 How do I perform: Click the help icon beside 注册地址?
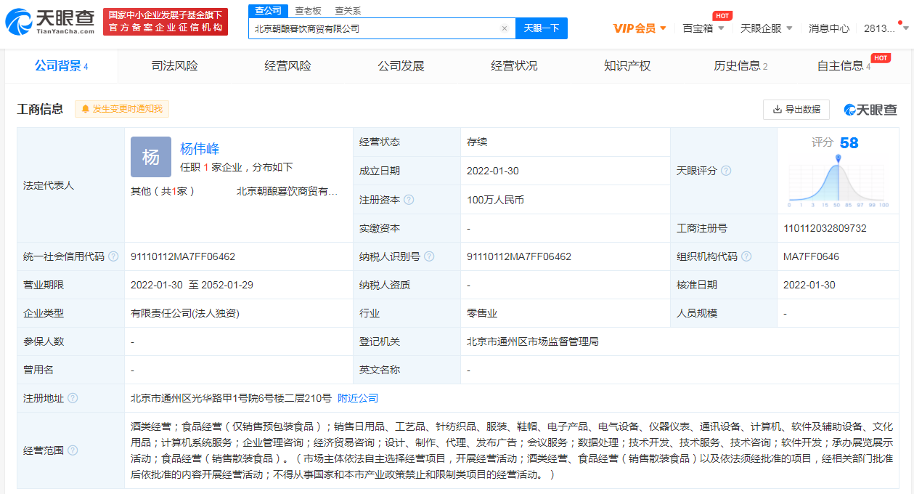(x=73, y=398)
